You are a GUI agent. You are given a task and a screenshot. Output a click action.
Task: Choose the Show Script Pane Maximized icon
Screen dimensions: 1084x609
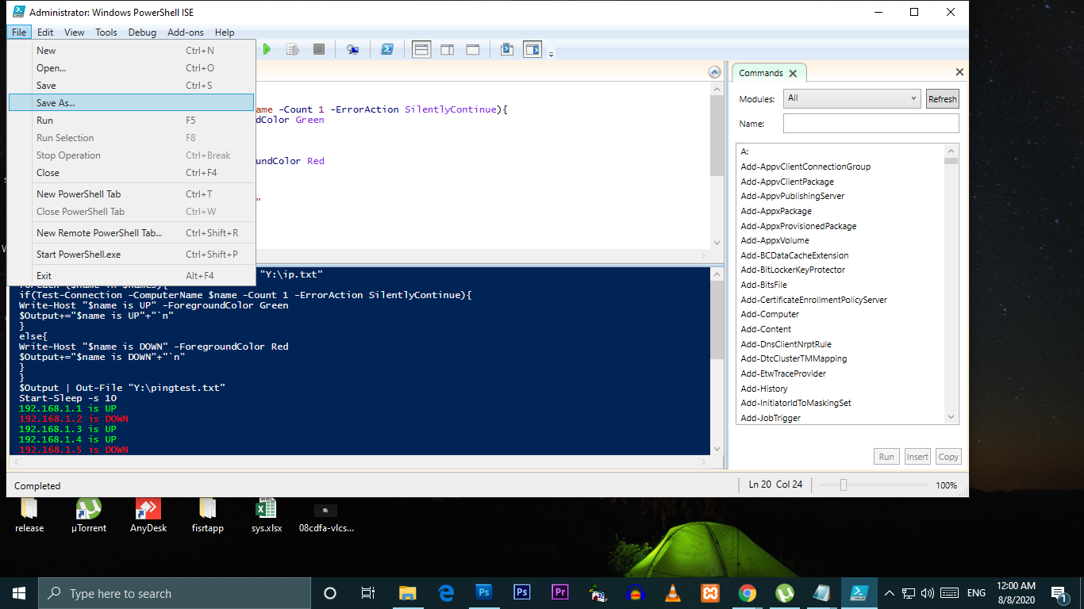point(472,49)
